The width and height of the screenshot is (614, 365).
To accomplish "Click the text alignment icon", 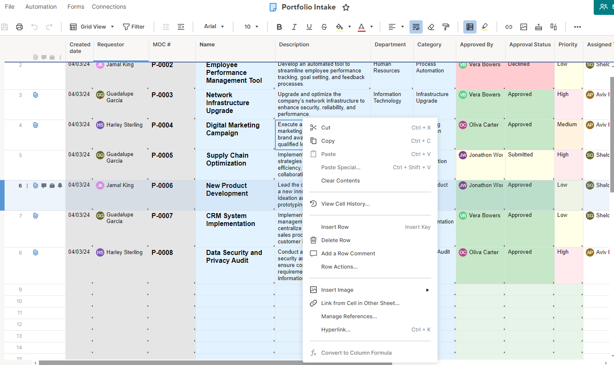I will coord(392,27).
